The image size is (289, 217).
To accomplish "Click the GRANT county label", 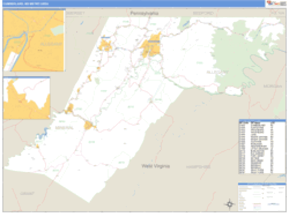I will coord(27,193).
